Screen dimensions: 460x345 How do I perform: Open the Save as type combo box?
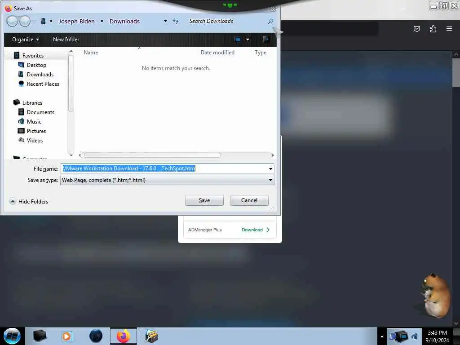pyautogui.click(x=167, y=180)
